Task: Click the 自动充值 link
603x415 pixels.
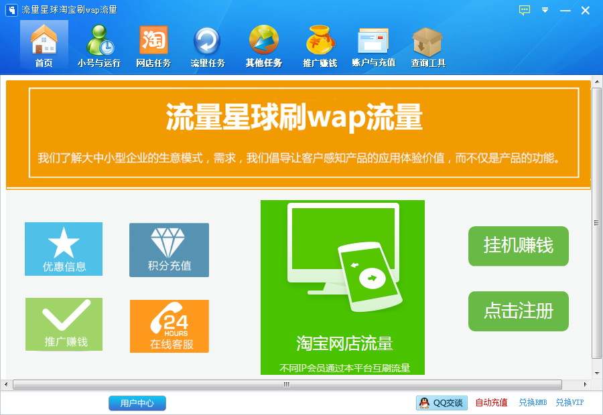Action: pyautogui.click(x=492, y=403)
